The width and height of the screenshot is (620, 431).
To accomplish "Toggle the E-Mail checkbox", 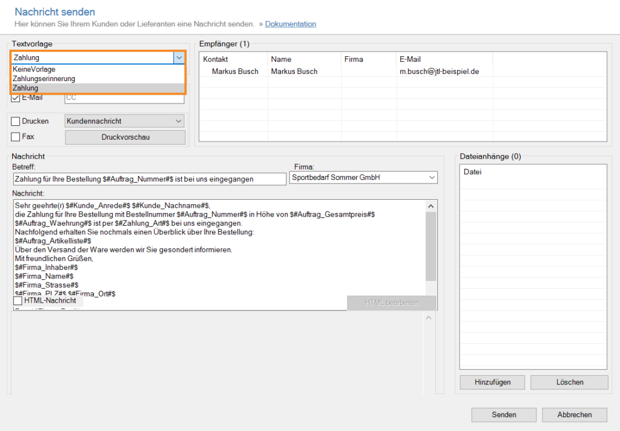I will click(x=16, y=98).
